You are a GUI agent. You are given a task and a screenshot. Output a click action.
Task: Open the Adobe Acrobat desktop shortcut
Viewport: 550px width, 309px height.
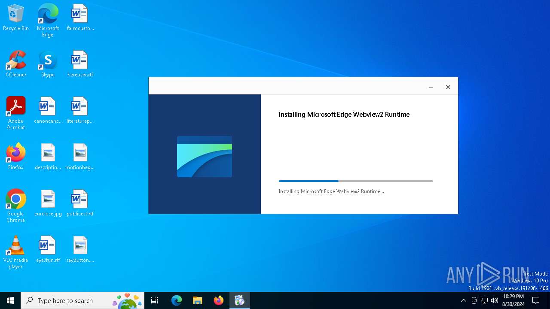(16, 113)
